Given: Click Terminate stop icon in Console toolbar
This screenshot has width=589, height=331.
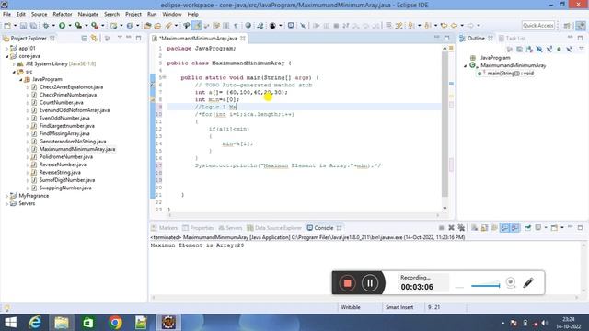Looking at the screenshot, I should [442, 228].
